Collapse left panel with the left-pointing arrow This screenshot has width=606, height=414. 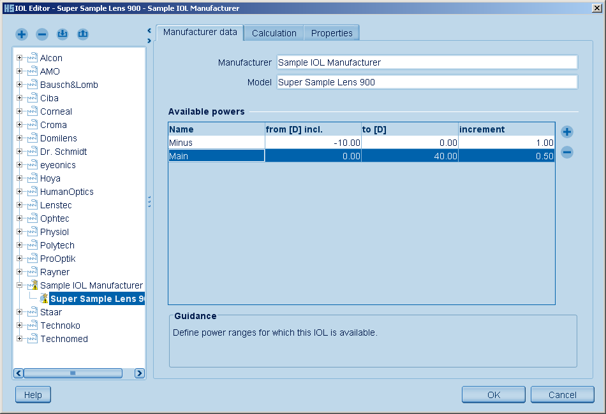click(x=149, y=30)
